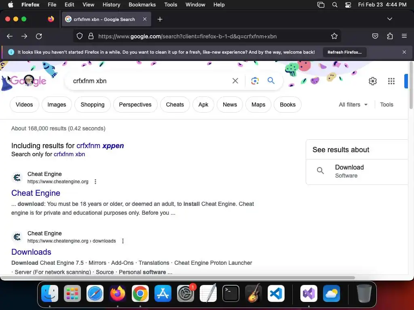
Task: Open the tracking protection shield icon
Action: point(80,36)
